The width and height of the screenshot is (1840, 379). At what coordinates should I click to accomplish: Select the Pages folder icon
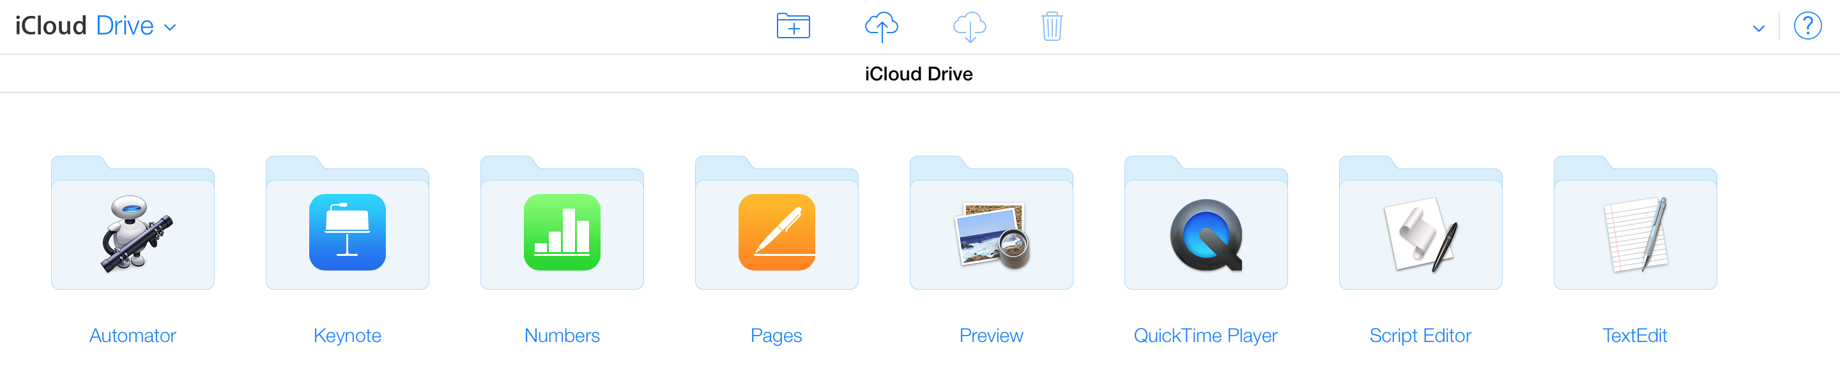[x=776, y=224]
